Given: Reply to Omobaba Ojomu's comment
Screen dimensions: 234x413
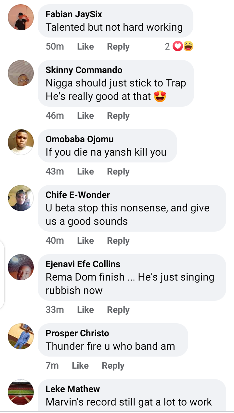Looking at the screenshot, I should coord(118,171).
